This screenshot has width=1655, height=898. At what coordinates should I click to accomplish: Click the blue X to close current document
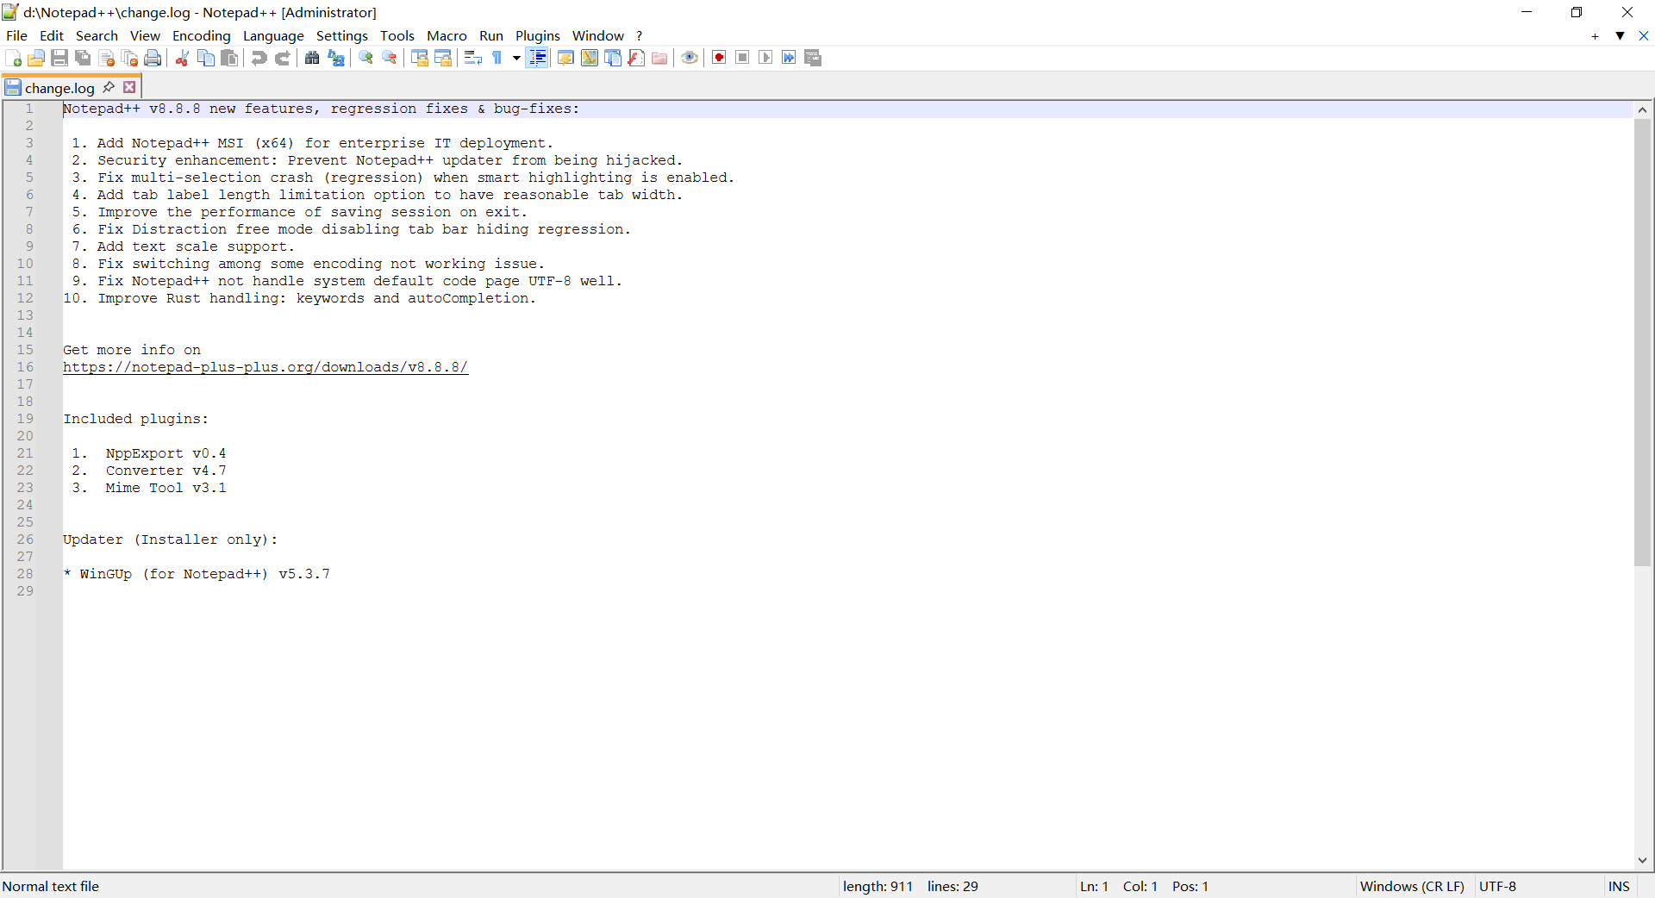1644,36
